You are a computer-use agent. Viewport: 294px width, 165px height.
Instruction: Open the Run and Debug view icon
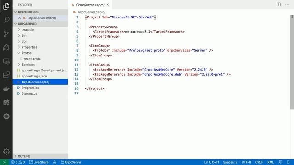(6, 48)
